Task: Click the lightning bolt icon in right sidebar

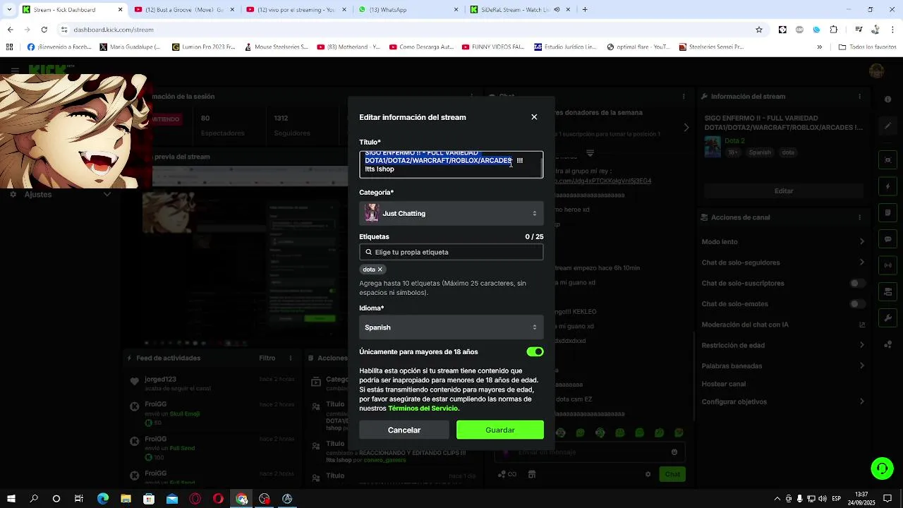Action: tap(887, 186)
